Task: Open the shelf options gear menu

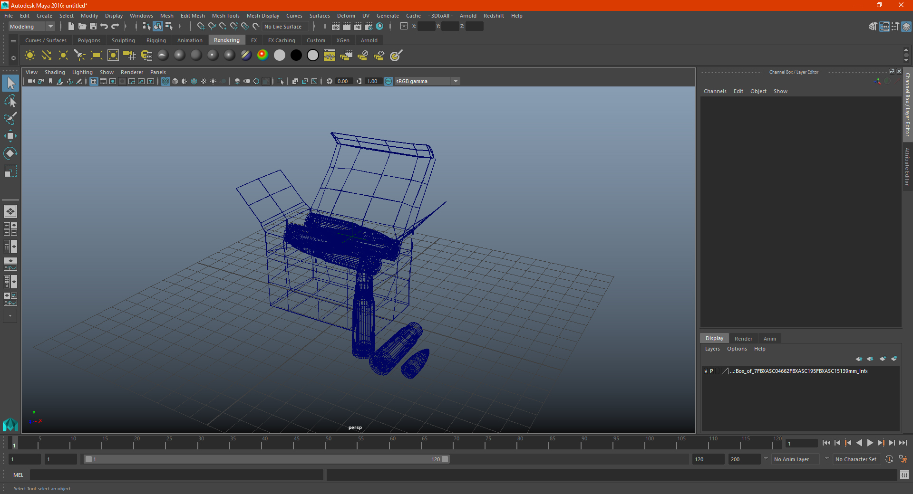Action: pyautogui.click(x=13, y=58)
